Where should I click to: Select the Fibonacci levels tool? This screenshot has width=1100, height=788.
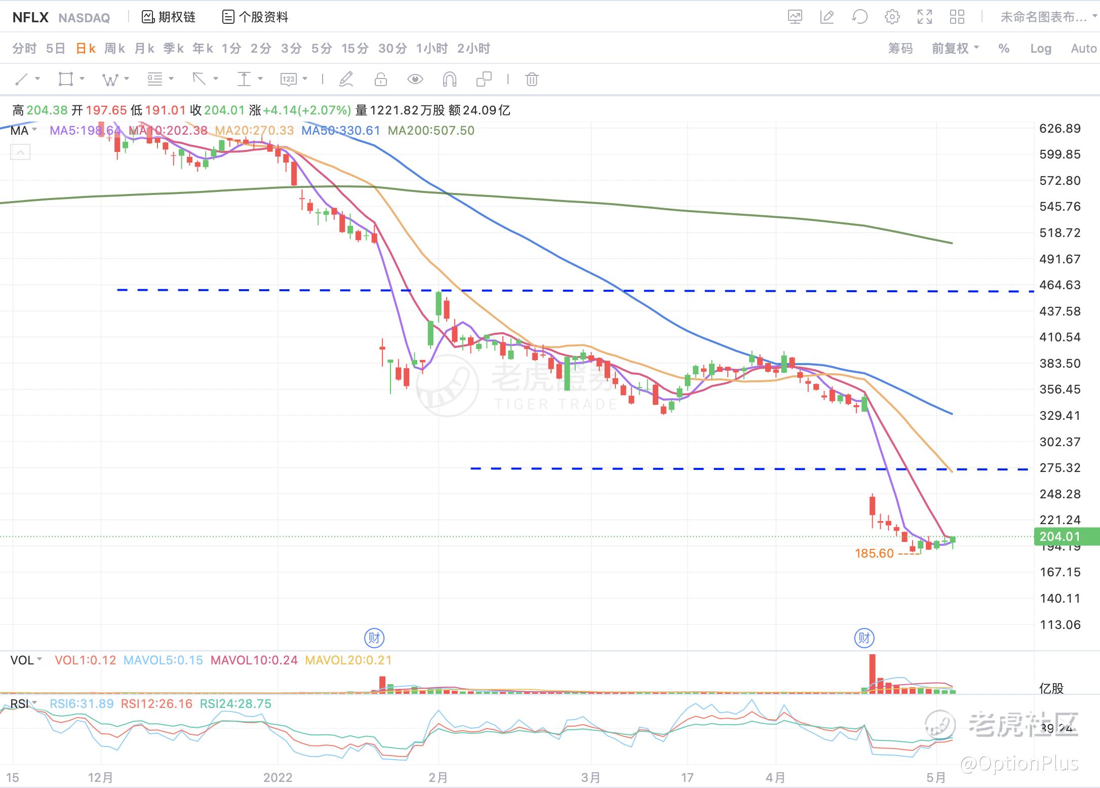tap(154, 80)
